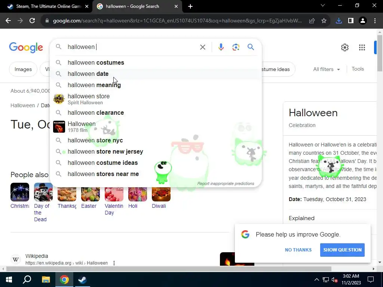
Task: Go to the Google logo homepage
Action: pyautogui.click(x=26, y=47)
